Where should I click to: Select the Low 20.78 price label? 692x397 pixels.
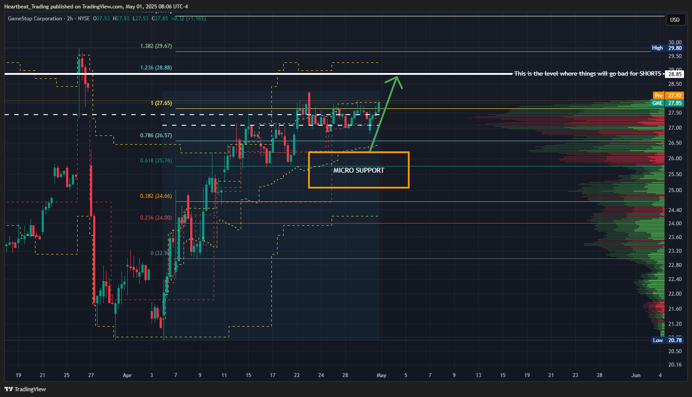coord(667,340)
